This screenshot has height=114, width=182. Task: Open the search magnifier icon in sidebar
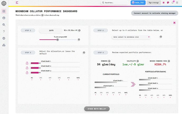coord(4,25)
